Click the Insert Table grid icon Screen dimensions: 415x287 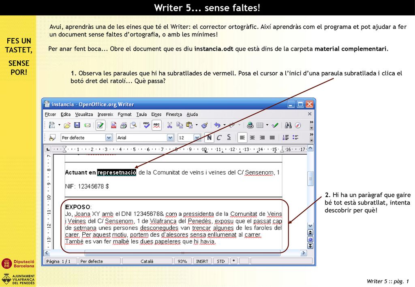(x=260, y=125)
